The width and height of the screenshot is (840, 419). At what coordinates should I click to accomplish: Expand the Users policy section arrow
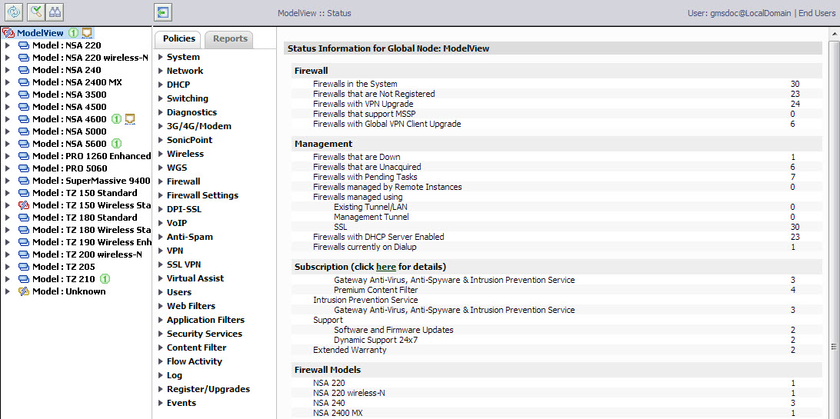[161, 293]
